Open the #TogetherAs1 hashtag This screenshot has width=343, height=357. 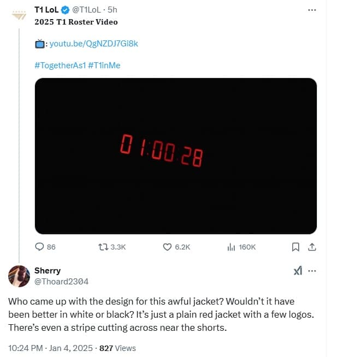click(x=60, y=65)
